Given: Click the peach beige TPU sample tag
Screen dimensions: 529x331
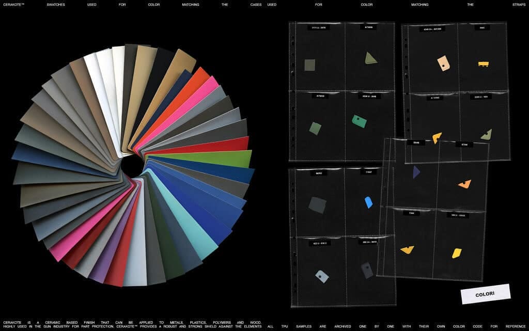Looking at the screenshot, I should 443,64.
